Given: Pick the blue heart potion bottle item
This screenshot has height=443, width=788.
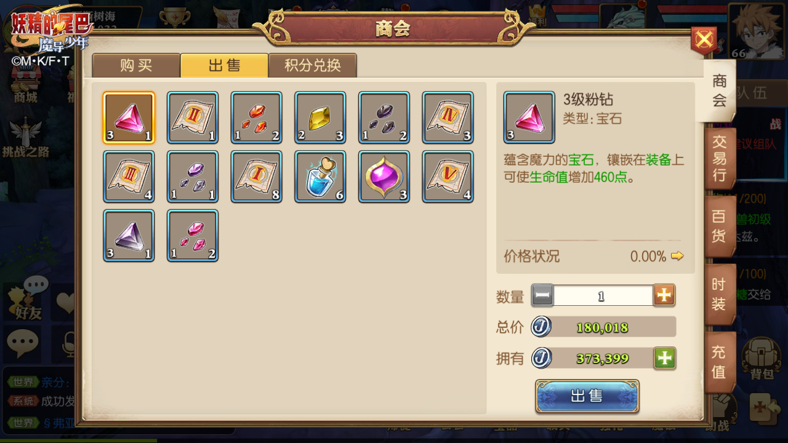Looking at the screenshot, I should (320, 177).
